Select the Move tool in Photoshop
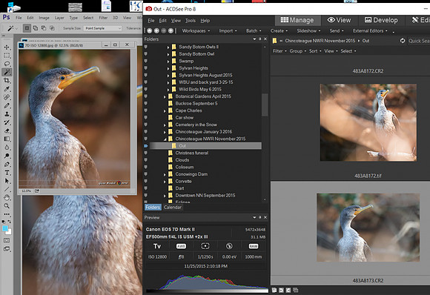 [x=7, y=47]
